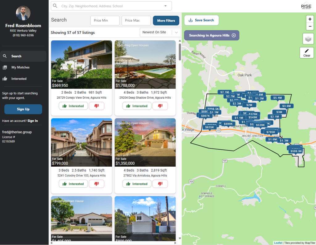Click Fred Rosenbloom's profile photo
The height and width of the screenshot is (245, 316).
point(23,13)
